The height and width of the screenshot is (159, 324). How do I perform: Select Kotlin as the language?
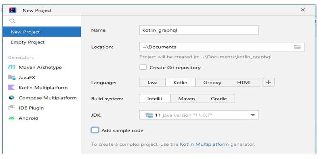click(181, 83)
